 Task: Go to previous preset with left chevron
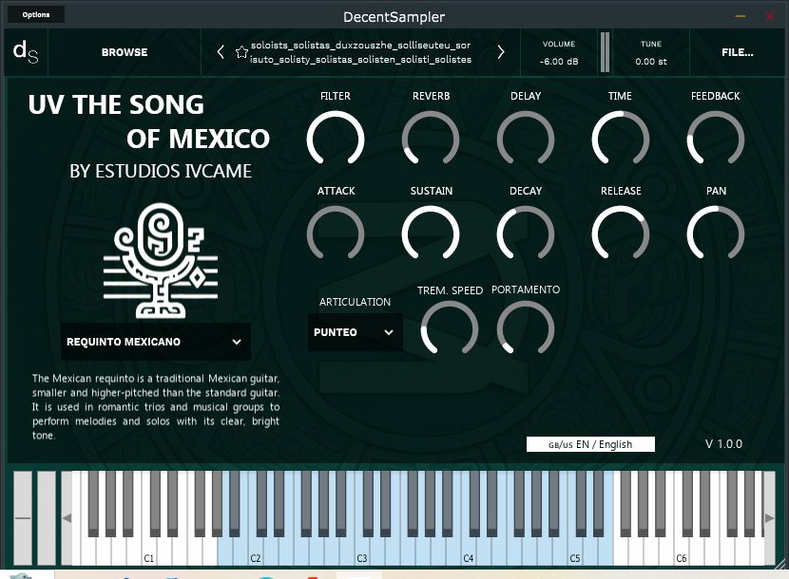click(221, 52)
